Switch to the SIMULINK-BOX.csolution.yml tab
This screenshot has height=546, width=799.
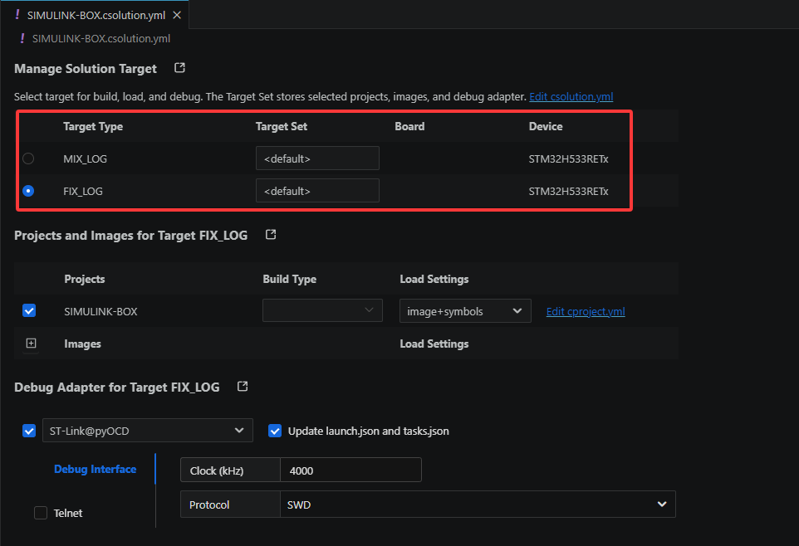[x=96, y=15]
